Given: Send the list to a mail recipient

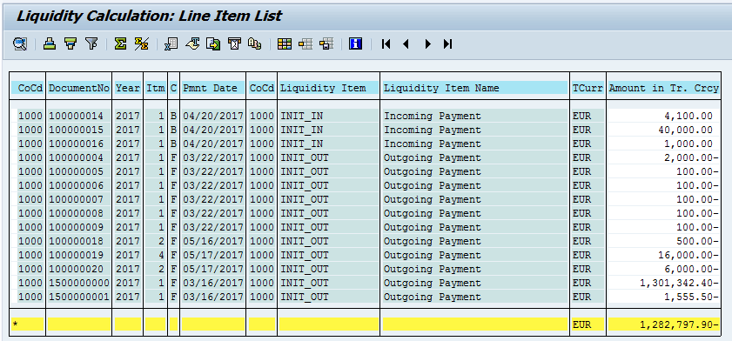Looking at the screenshot, I should (234, 44).
